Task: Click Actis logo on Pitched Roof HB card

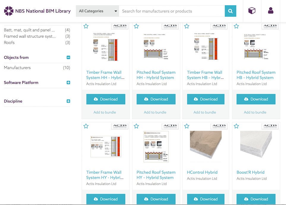Action: tap(270, 26)
